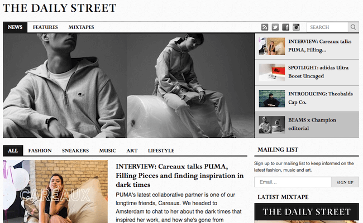The width and height of the screenshot is (363, 223).
Task: Open the Careaux interview article headline
Action: [180, 176]
